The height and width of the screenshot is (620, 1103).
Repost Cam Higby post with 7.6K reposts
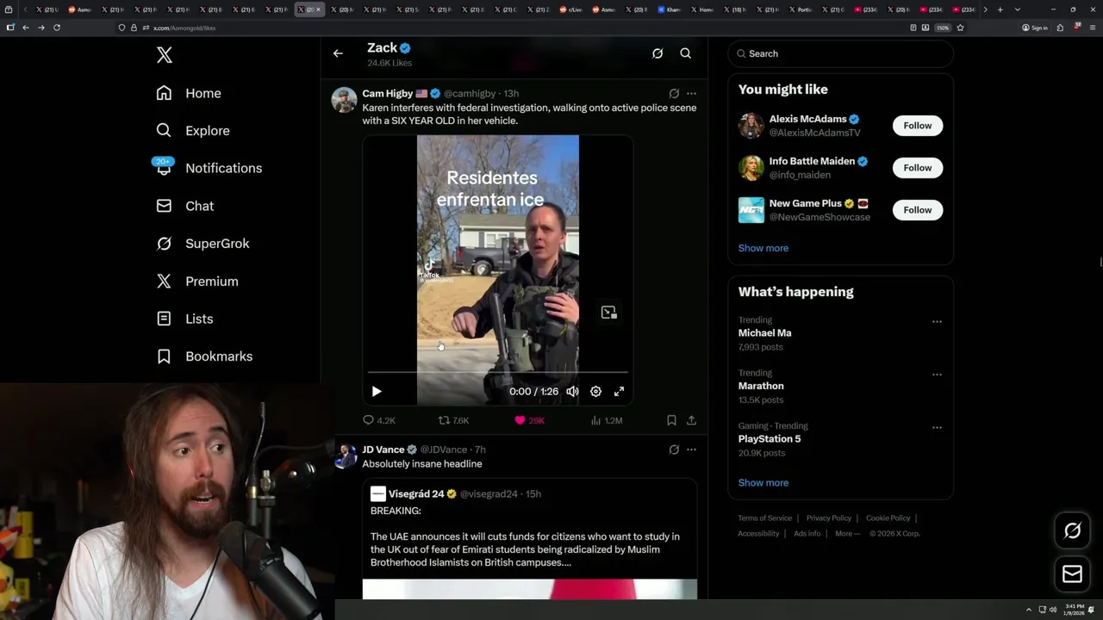(x=453, y=420)
